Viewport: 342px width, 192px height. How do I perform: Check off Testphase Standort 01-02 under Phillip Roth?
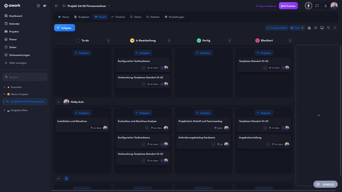[265, 128]
